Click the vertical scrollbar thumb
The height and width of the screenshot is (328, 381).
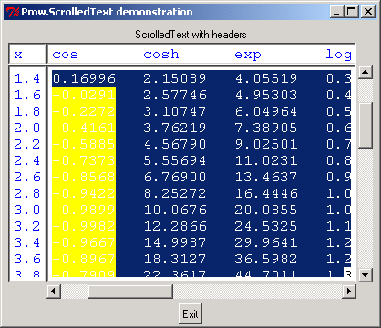click(x=366, y=126)
